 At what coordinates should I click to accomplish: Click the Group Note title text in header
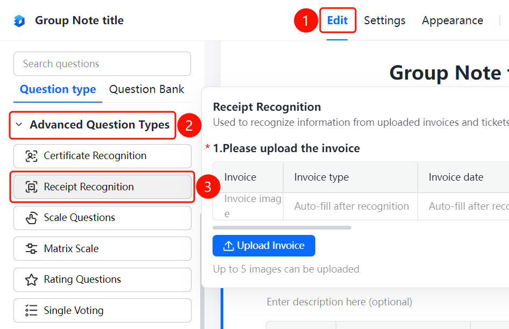click(79, 20)
